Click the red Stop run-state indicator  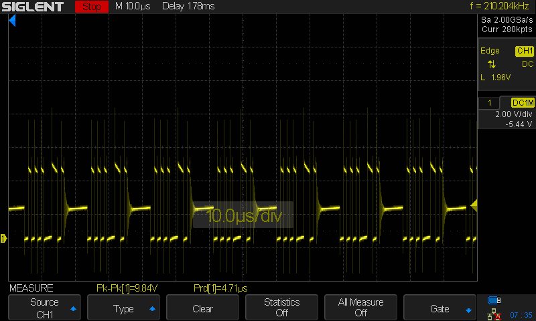coord(92,7)
